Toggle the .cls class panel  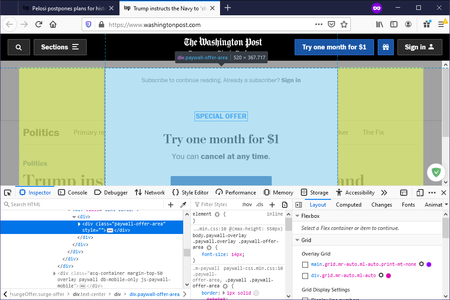pyautogui.click(x=260, y=205)
